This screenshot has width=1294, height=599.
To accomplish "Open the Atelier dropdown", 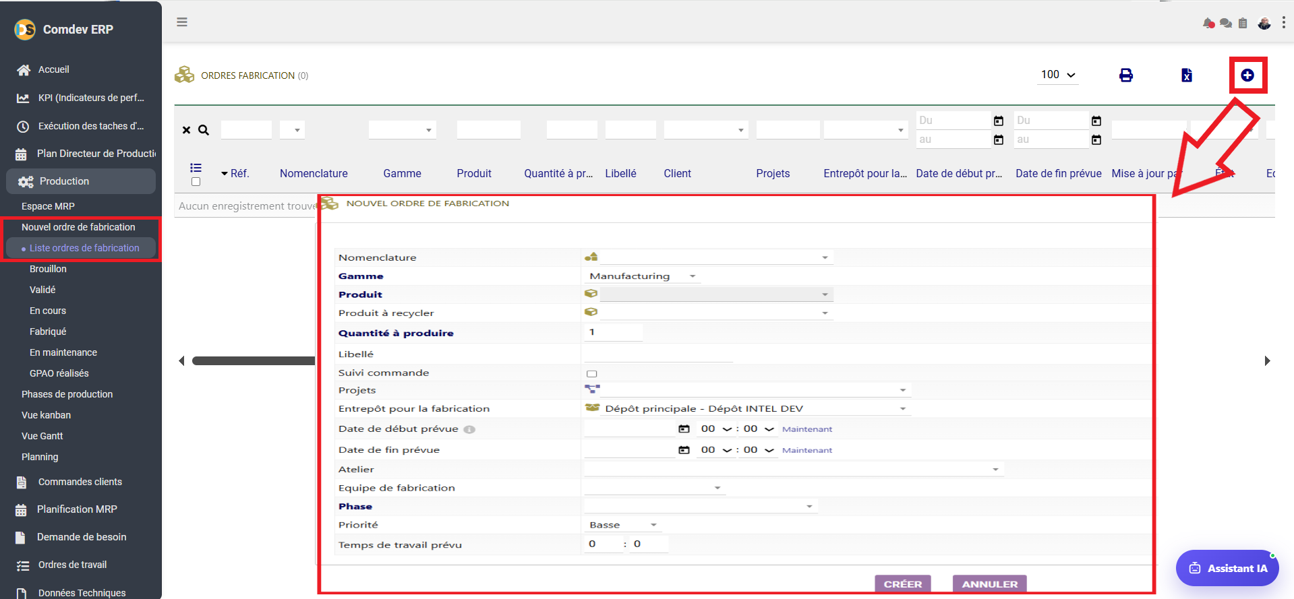I will (x=794, y=469).
